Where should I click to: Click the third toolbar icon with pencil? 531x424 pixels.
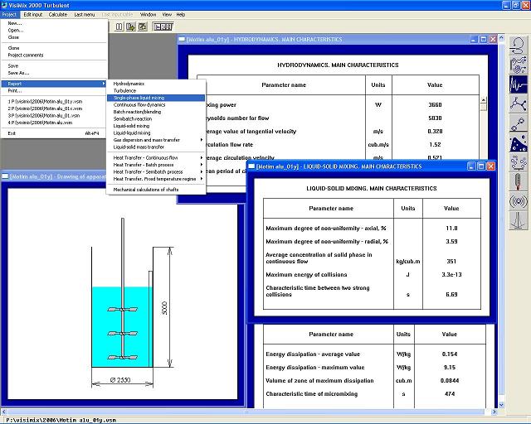click(143, 26)
